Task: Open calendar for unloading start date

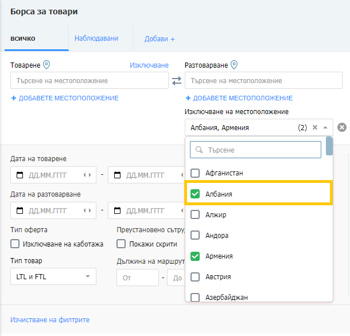Action: pyautogui.click(x=20, y=210)
